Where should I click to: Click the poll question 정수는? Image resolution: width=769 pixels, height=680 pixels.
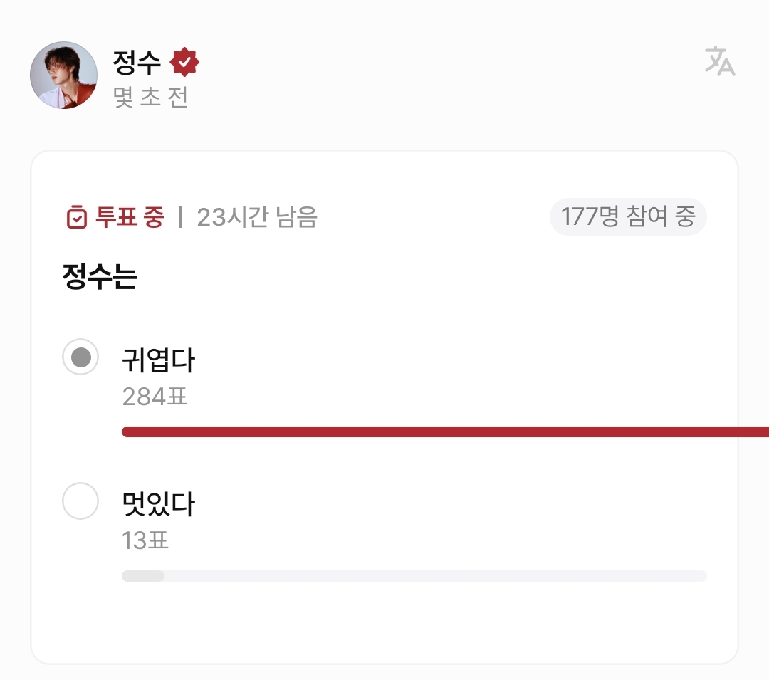pyautogui.click(x=99, y=276)
